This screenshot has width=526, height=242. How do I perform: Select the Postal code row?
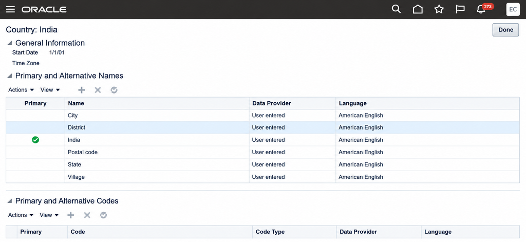(x=262, y=153)
